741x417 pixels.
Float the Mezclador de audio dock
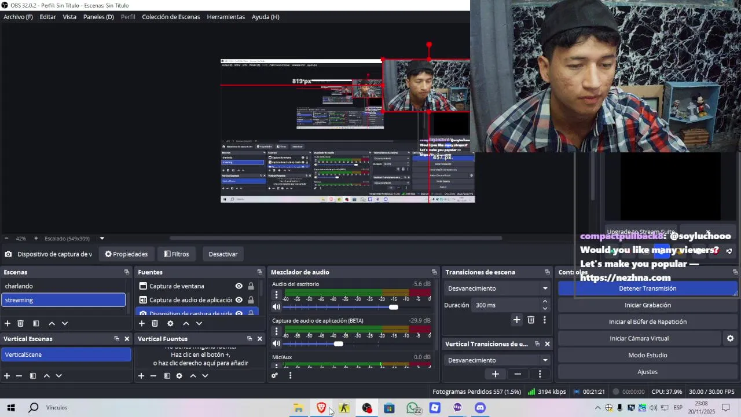coord(434,272)
